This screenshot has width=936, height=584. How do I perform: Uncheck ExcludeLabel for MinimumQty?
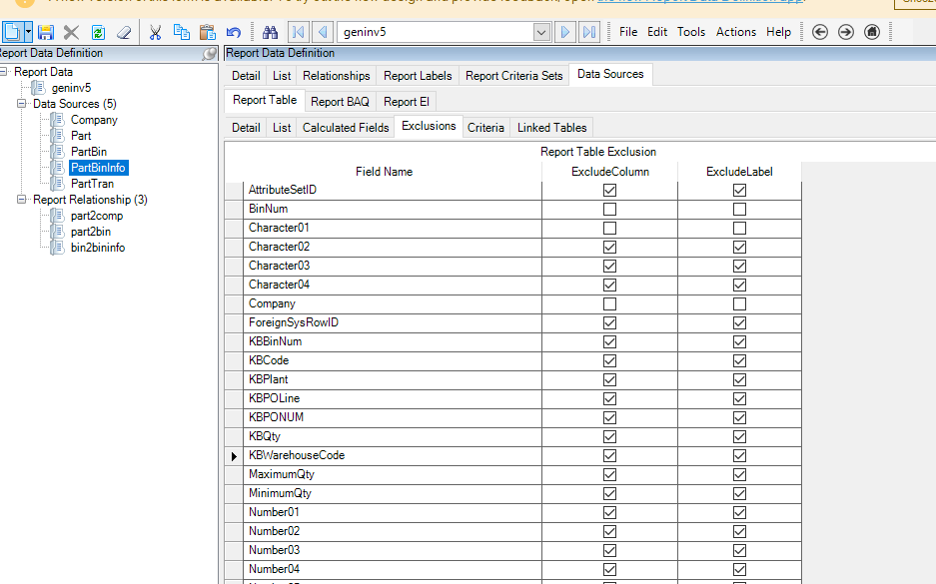pos(739,494)
